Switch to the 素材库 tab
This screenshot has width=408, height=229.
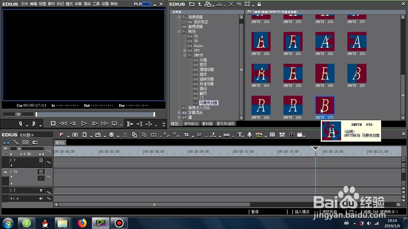click(207, 124)
